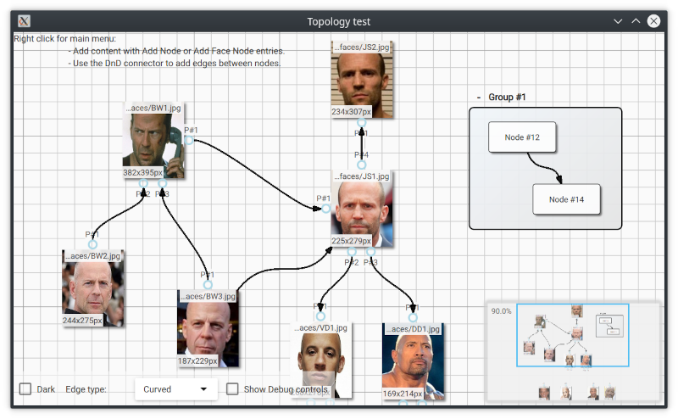Click the Group #1 title label
Screen dimensions: 678x419
(x=507, y=98)
